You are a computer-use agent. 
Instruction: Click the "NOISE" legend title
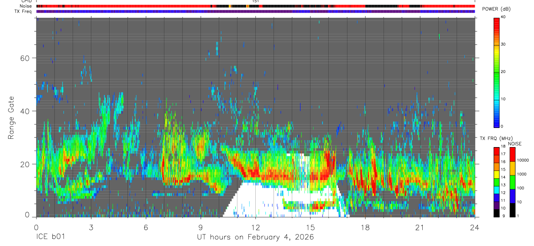[514, 144]
